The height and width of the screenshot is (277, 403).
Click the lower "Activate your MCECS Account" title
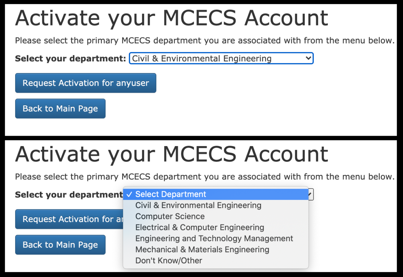click(171, 154)
